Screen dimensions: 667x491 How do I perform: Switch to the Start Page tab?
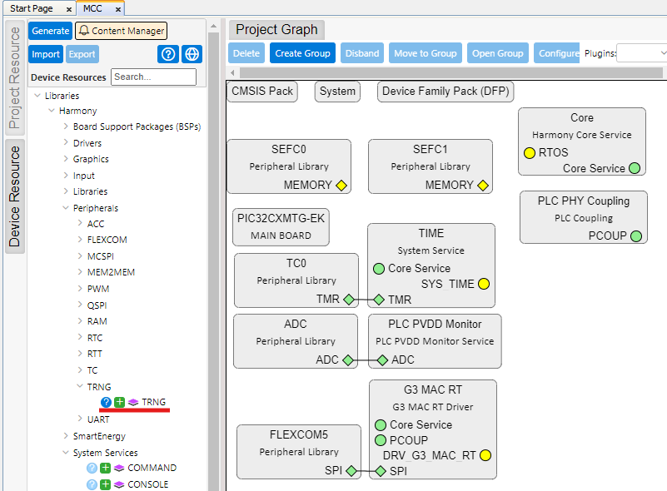pos(32,8)
